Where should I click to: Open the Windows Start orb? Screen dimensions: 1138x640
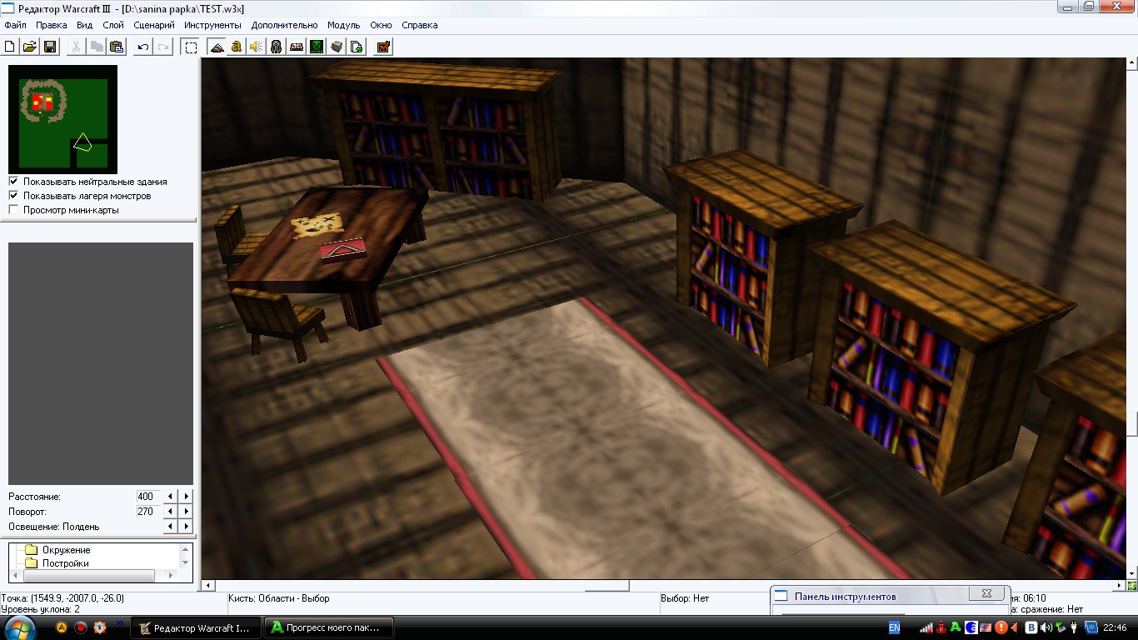(20, 627)
